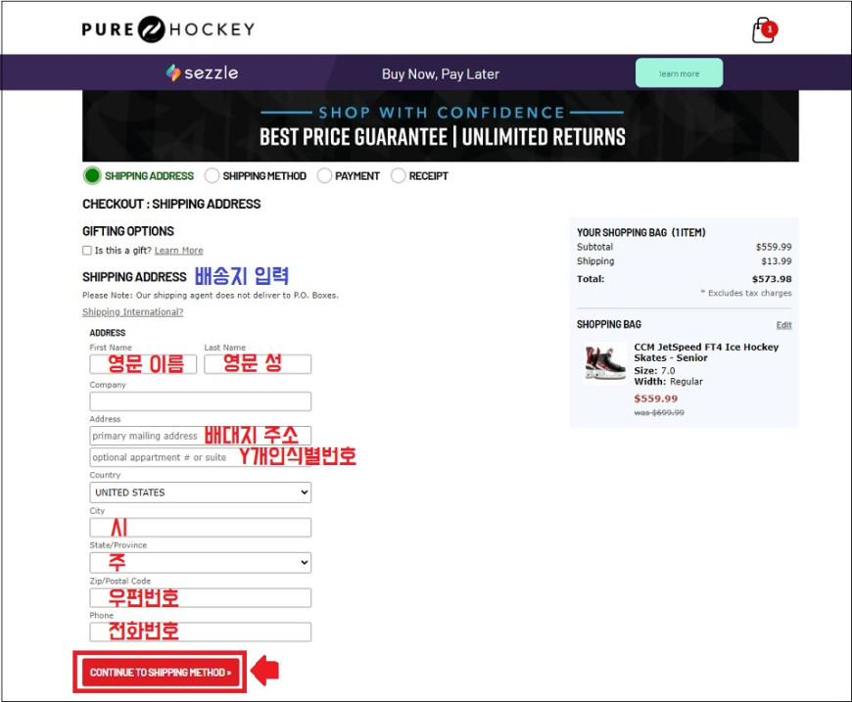Image resolution: width=852 pixels, height=702 pixels.
Task: Click the Size: 7.0 product detail
Action: coord(654,370)
